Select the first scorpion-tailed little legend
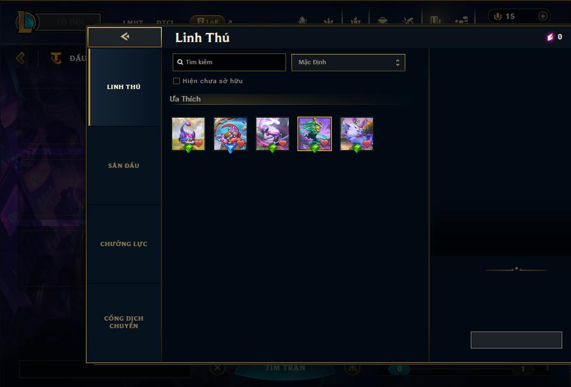 (x=188, y=134)
